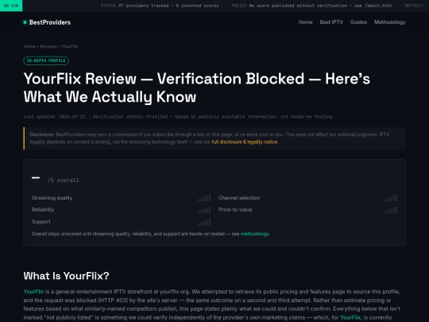The height and width of the screenshot is (322, 429).
Task: Open the YourFlix link ending the paragraph
Action: 350,317
